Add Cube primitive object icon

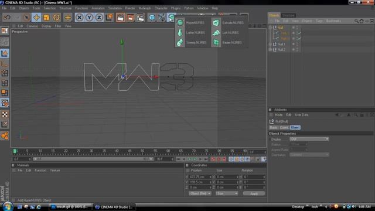click(x=152, y=17)
